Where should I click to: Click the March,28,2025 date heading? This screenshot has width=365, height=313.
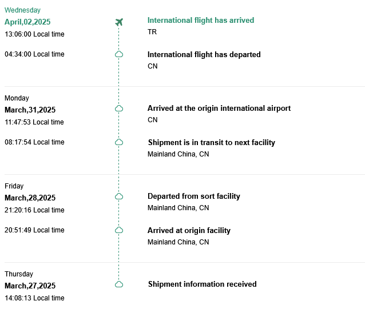30,198
